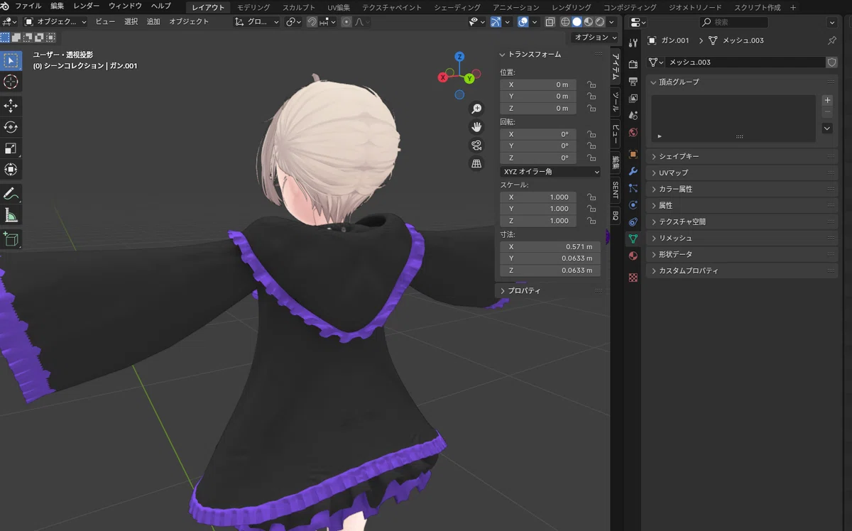
Task: Open the ファイル menu
Action: tap(28, 6)
